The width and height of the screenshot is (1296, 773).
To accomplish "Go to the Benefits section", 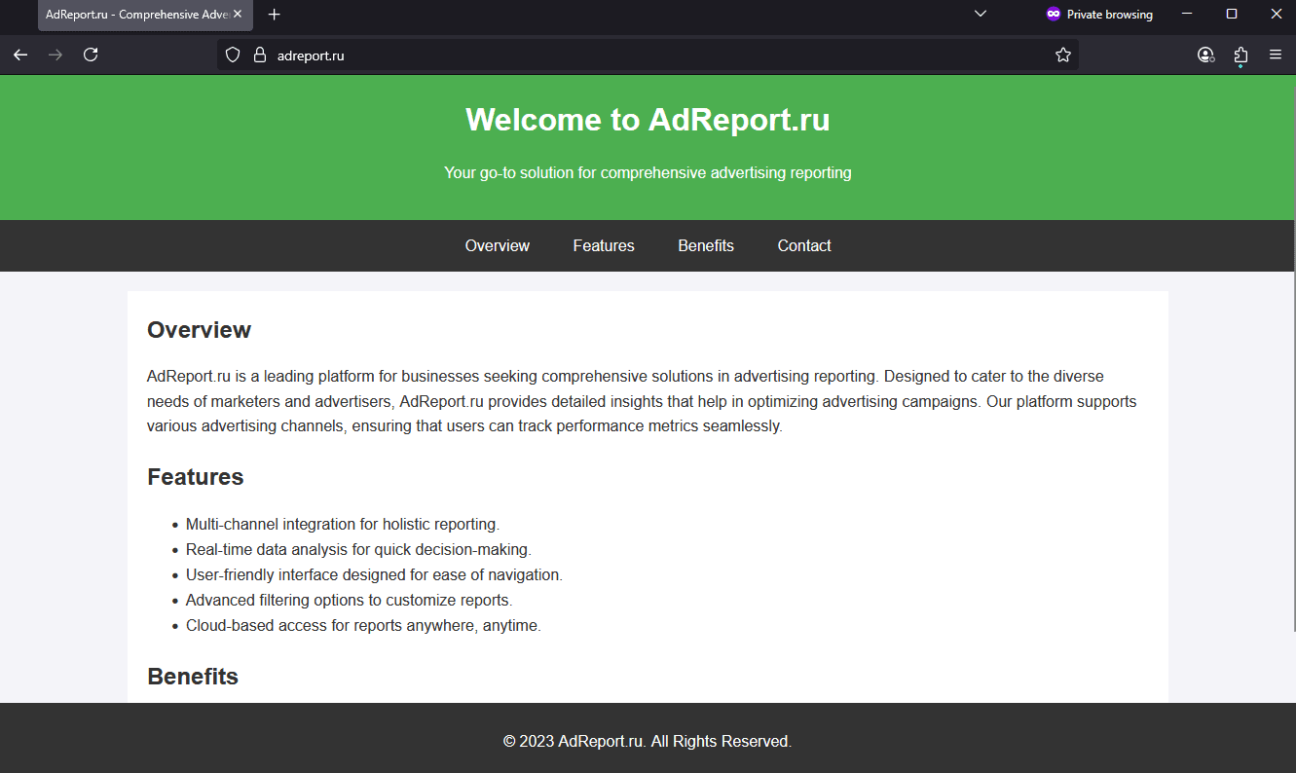I will pos(706,245).
